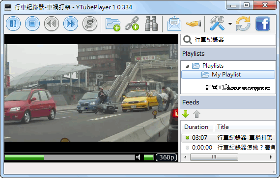The height and width of the screenshot is (178, 280).
Task: Click the video seek progress bar
Action: 70,157
